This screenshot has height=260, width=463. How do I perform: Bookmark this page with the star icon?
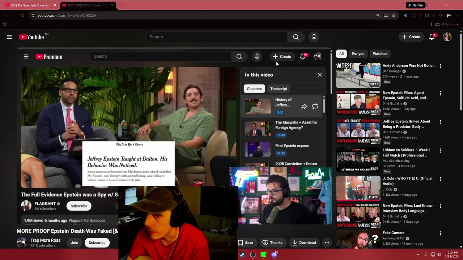click(x=394, y=16)
